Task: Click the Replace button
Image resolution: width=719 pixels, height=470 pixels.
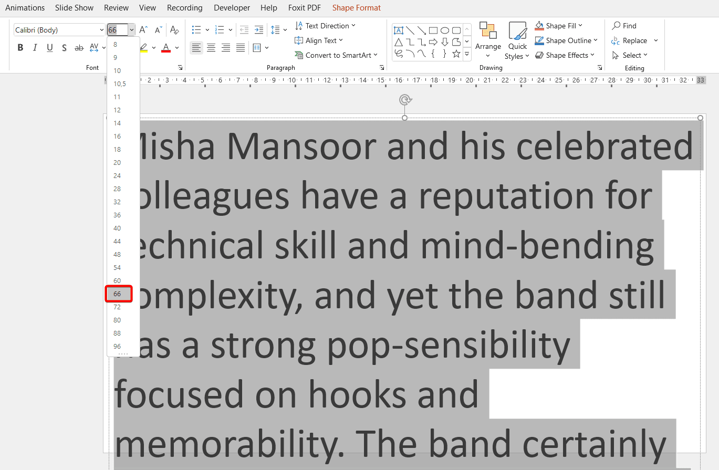Action: 629,40
